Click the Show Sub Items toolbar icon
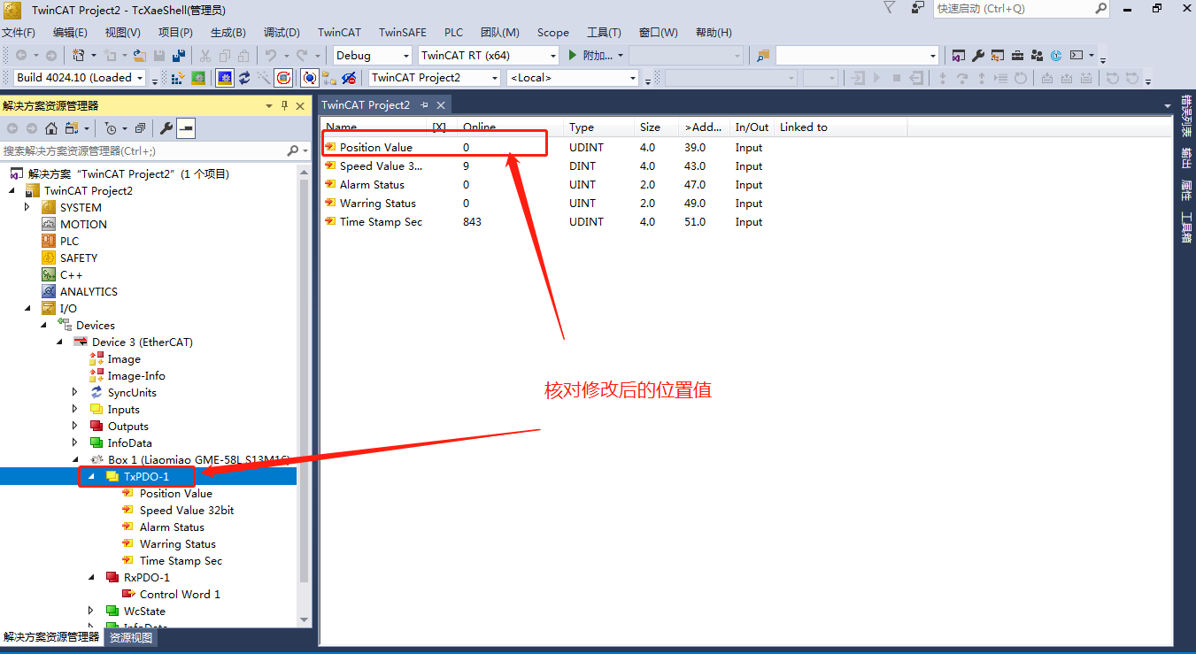The image size is (1196, 654). pyautogui.click(x=328, y=78)
